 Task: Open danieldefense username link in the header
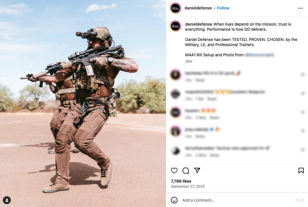198,8
